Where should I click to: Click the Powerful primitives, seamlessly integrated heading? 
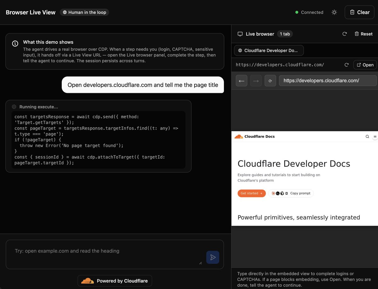tap(299, 217)
